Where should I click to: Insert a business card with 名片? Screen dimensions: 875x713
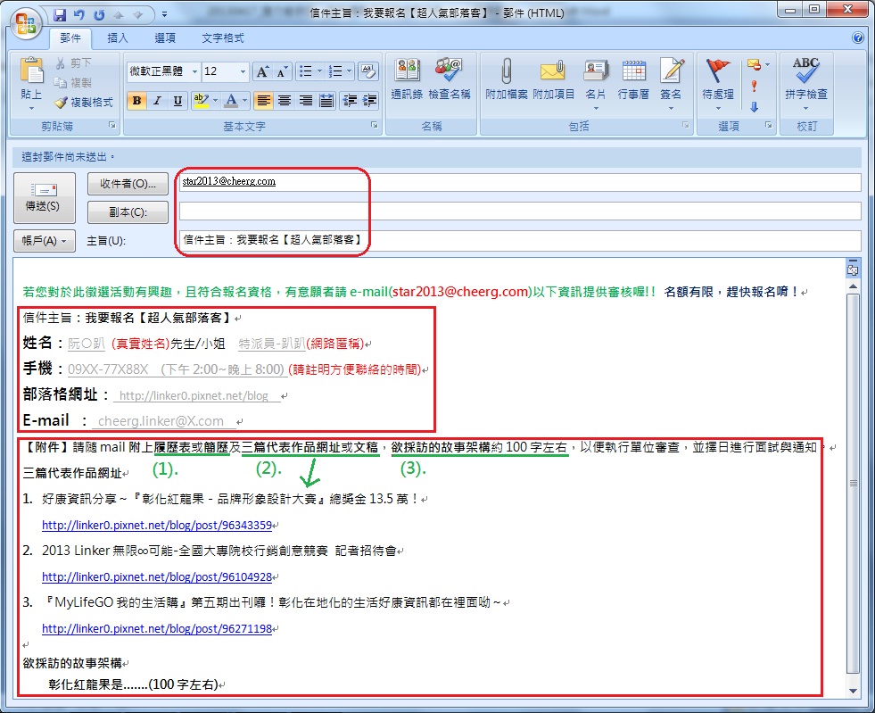coord(596,84)
